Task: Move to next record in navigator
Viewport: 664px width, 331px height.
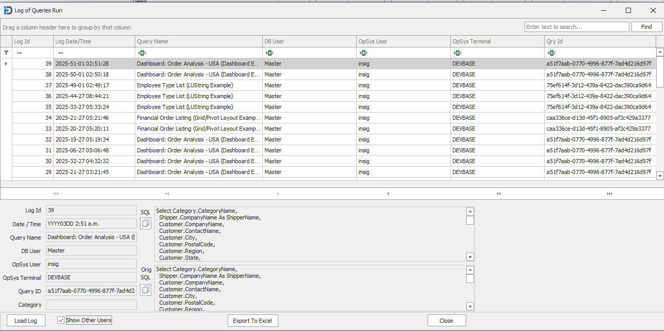Action: (388, 194)
